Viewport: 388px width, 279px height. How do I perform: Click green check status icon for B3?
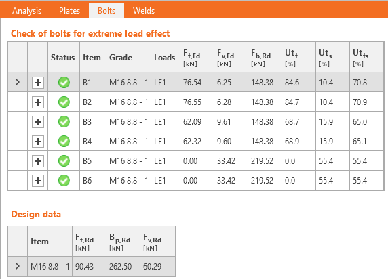(x=64, y=122)
